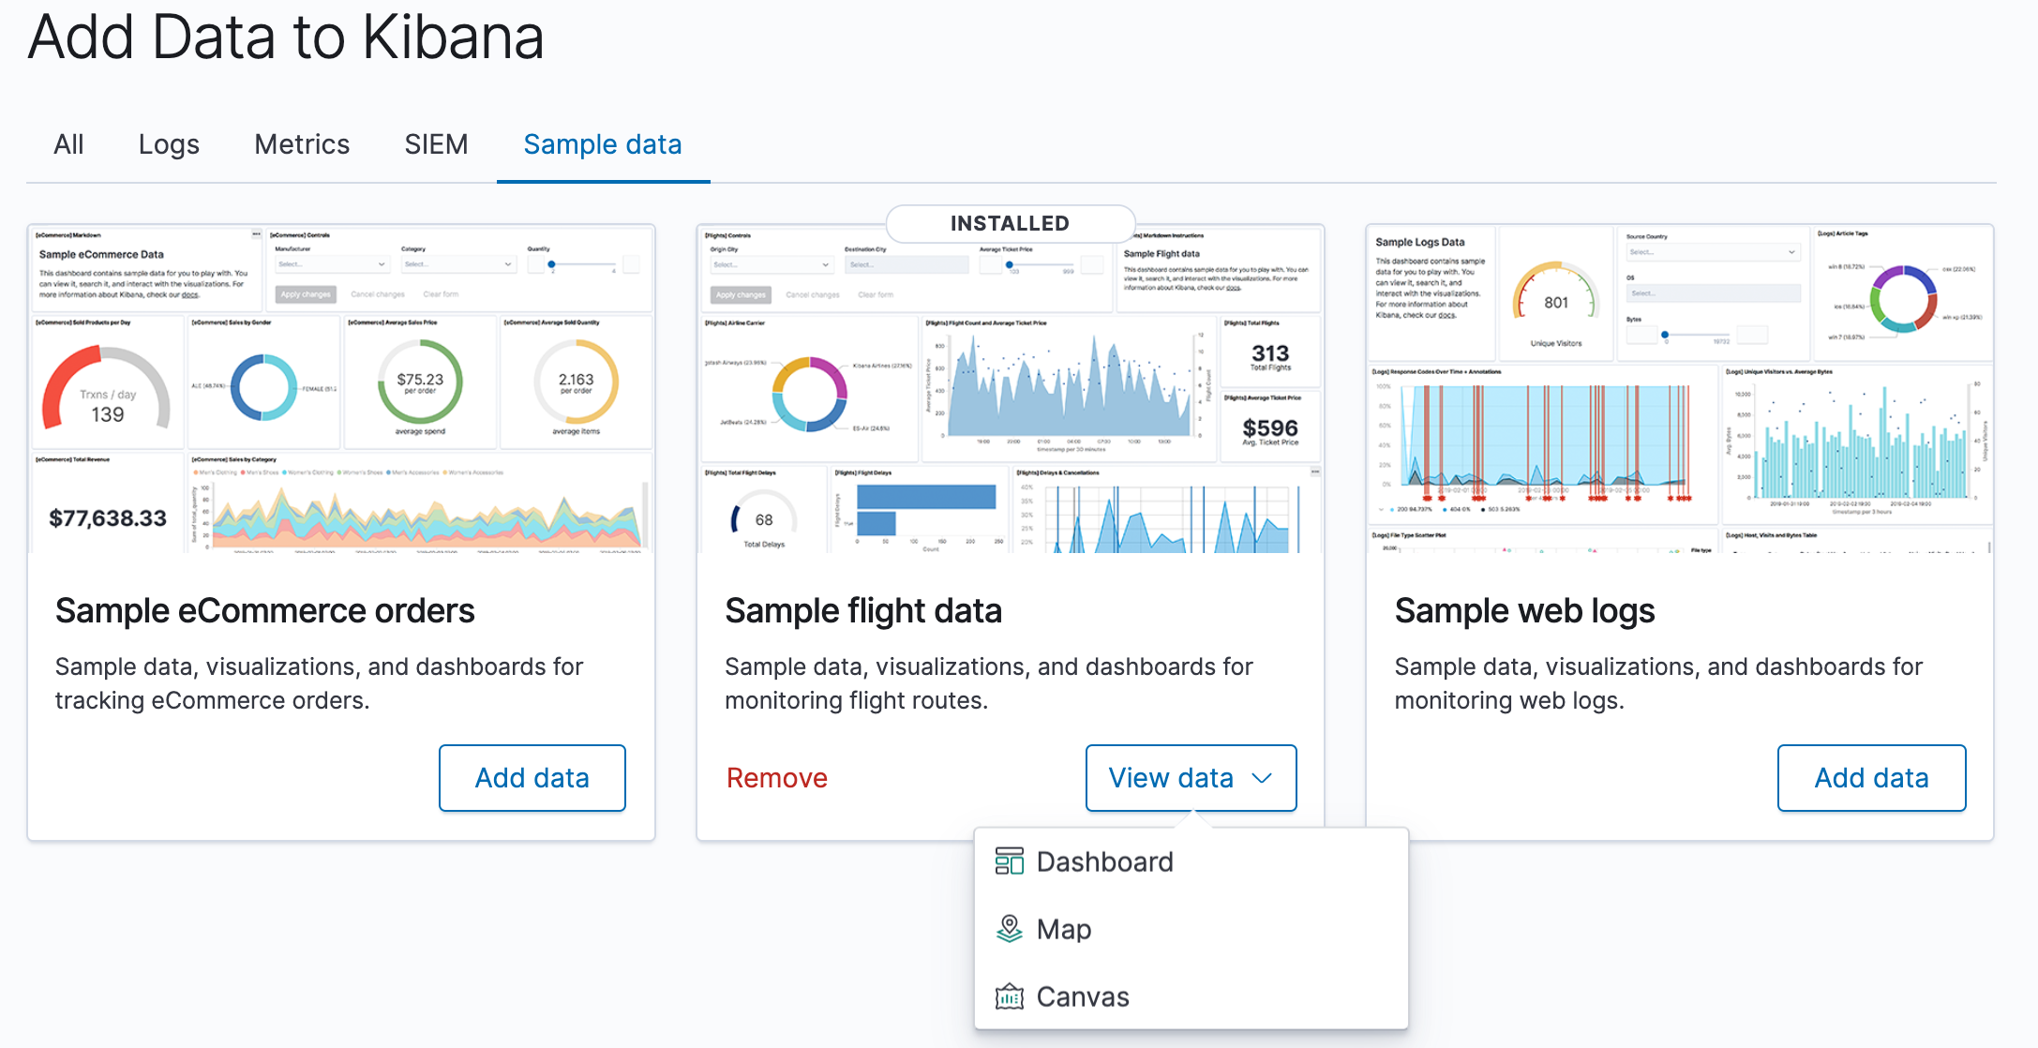Click the Sample web logs title
The width and height of the screenshot is (2038, 1048).
[x=1524, y=611]
